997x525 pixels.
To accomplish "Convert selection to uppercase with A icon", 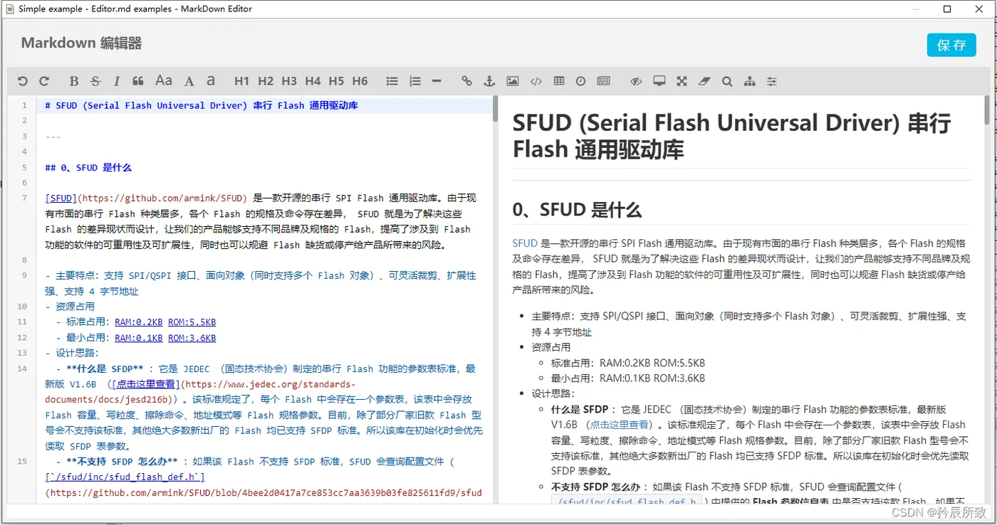I will (x=189, y=81).
